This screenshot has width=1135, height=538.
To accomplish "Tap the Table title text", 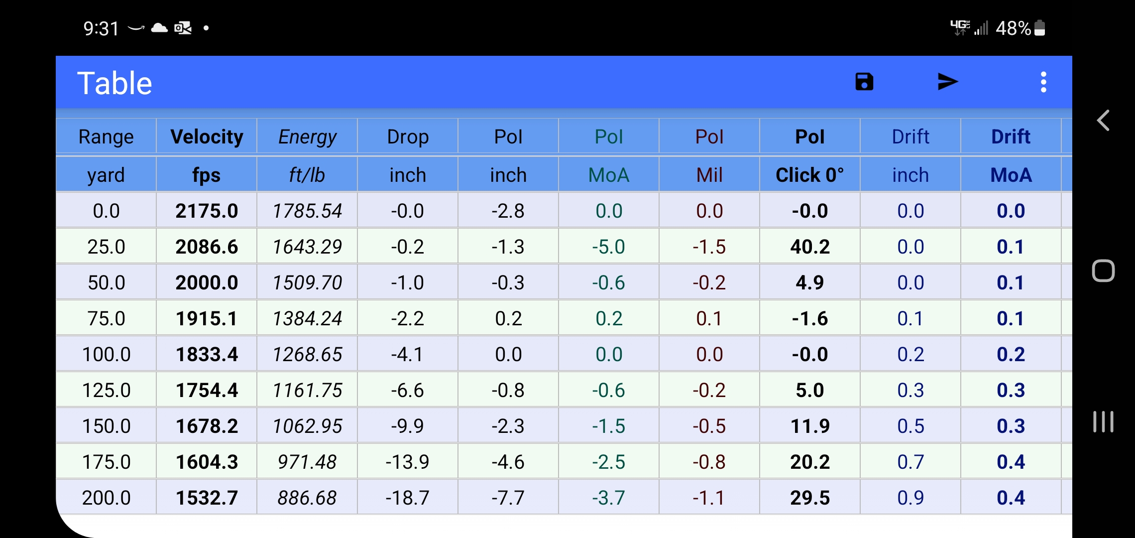I will click(114, 83).
